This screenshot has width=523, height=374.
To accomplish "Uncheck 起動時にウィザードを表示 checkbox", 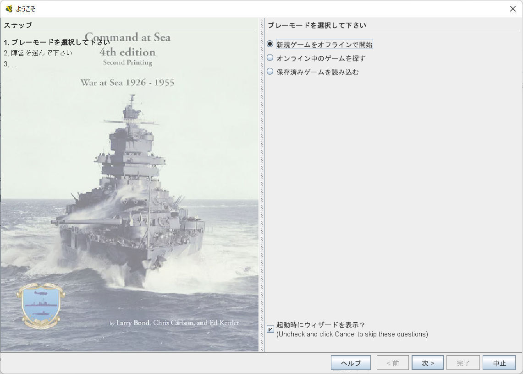I will pyautogui.click(x=270, y=330).
